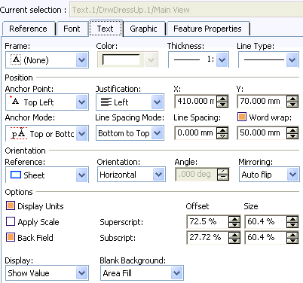Open the Orientation Reference dropdown (Sheet)
303x283 pixels.
pyautogui.click(x=47, y=175)
